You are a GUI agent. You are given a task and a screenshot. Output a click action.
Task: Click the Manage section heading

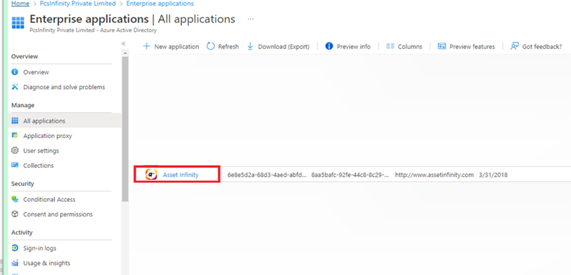[x=23, y=105]
